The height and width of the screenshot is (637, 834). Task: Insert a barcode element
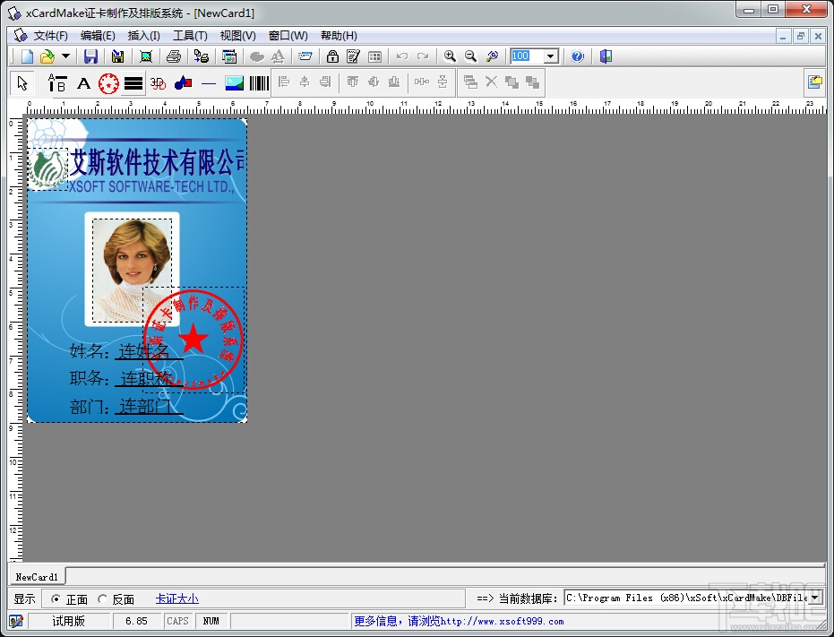[x=259, y=83]
